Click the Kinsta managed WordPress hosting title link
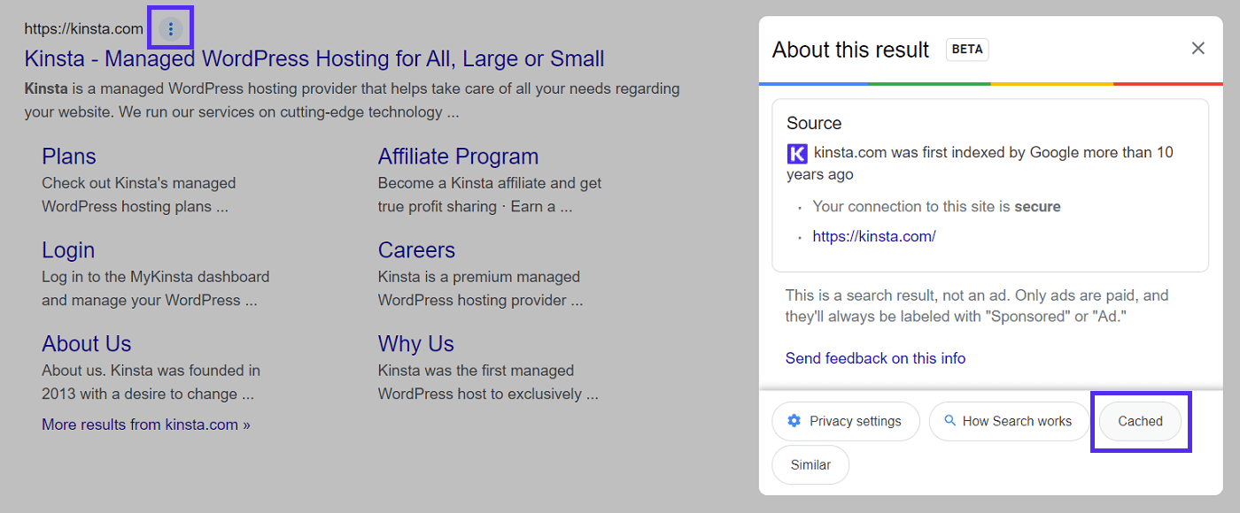1240x513 pixels. 314,58
